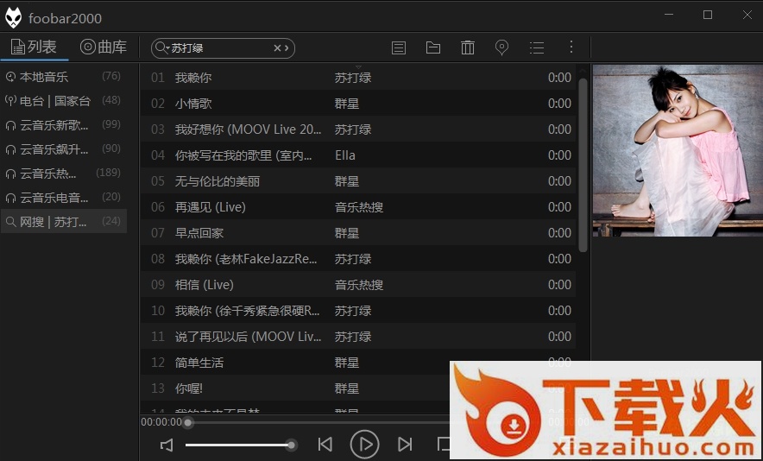Select the 电台 | 国家台 playlist

coord(64,101)
